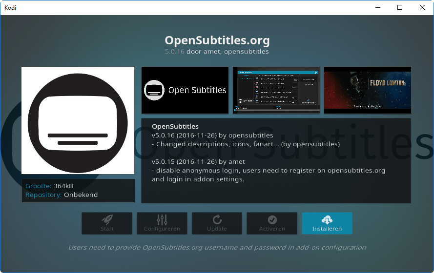Image resolution: width=434 pixels, height=273 pixels.
Task: Click the small subtitle icon in banner
Action: pyautogui.click(x=154, y=90)
